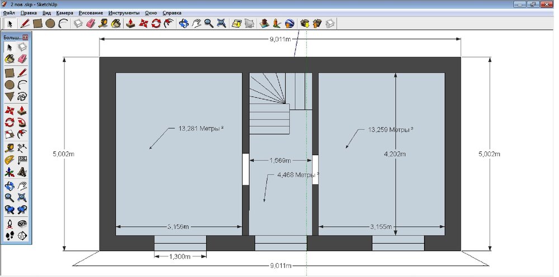Click Push/Pull in the top toolbar

click(x=130, y=23)
